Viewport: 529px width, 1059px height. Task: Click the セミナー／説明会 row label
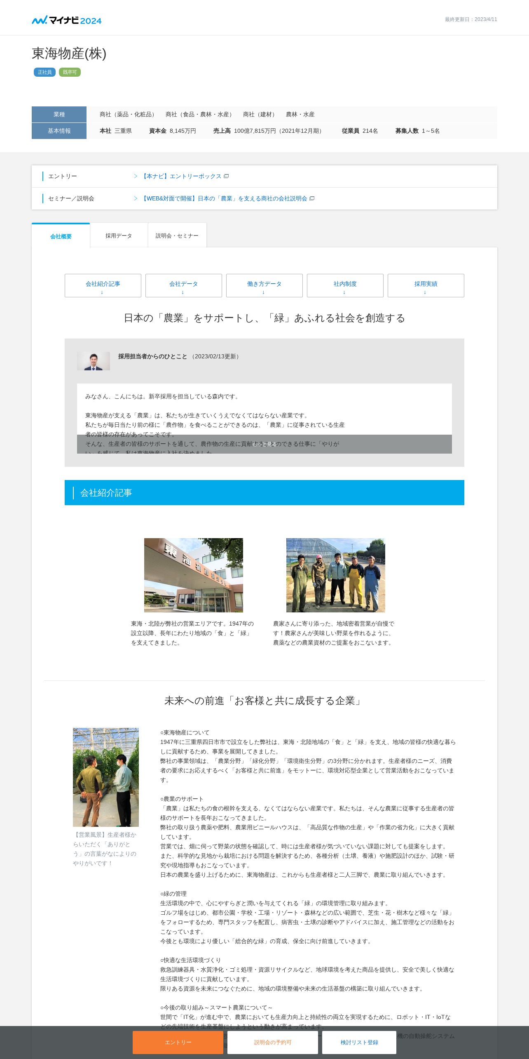[71, 198]
